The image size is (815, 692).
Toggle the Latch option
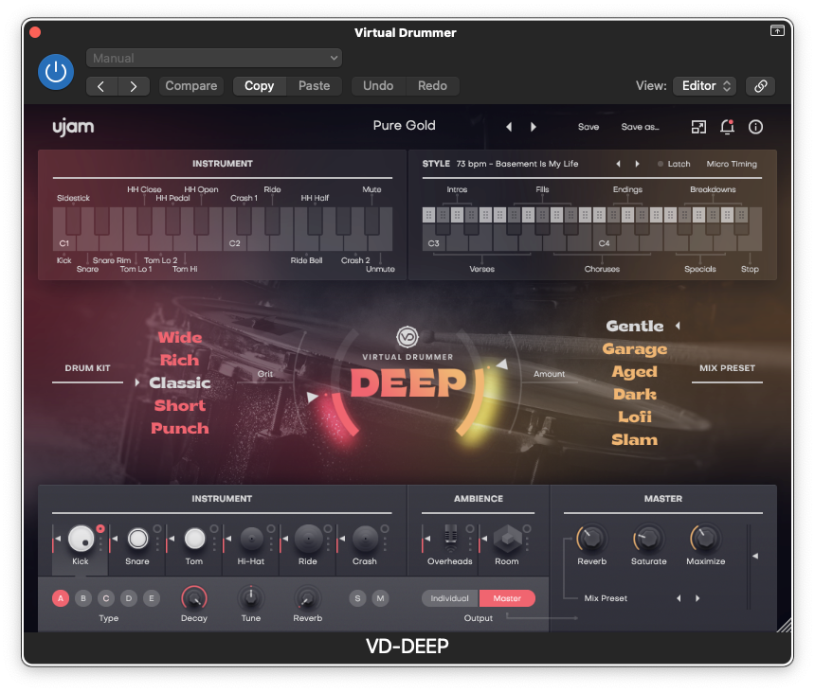(x=674, y=164)
